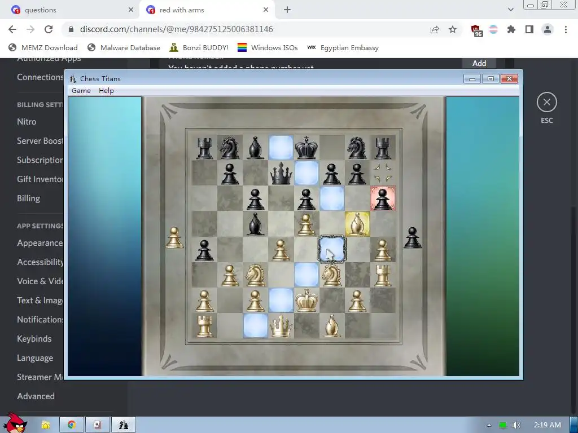Open a new browser tab
This screenshot has height=433, width=578.
(x=287, y=10)
